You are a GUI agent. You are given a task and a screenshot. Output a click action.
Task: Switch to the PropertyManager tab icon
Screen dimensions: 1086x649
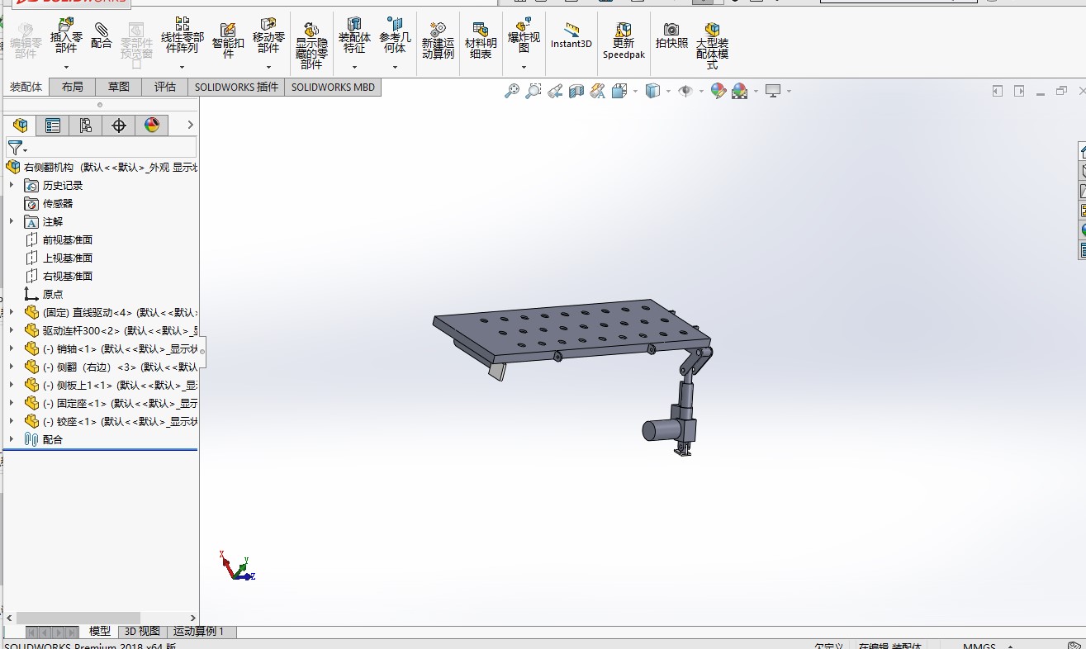(53, 126)
